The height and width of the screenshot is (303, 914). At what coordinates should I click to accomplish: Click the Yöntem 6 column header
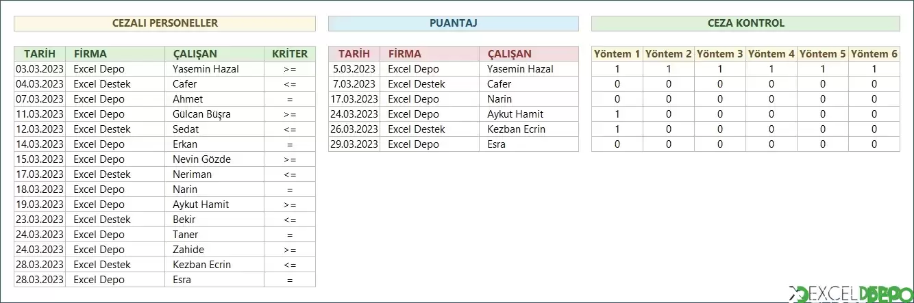(x=874, y=53)
